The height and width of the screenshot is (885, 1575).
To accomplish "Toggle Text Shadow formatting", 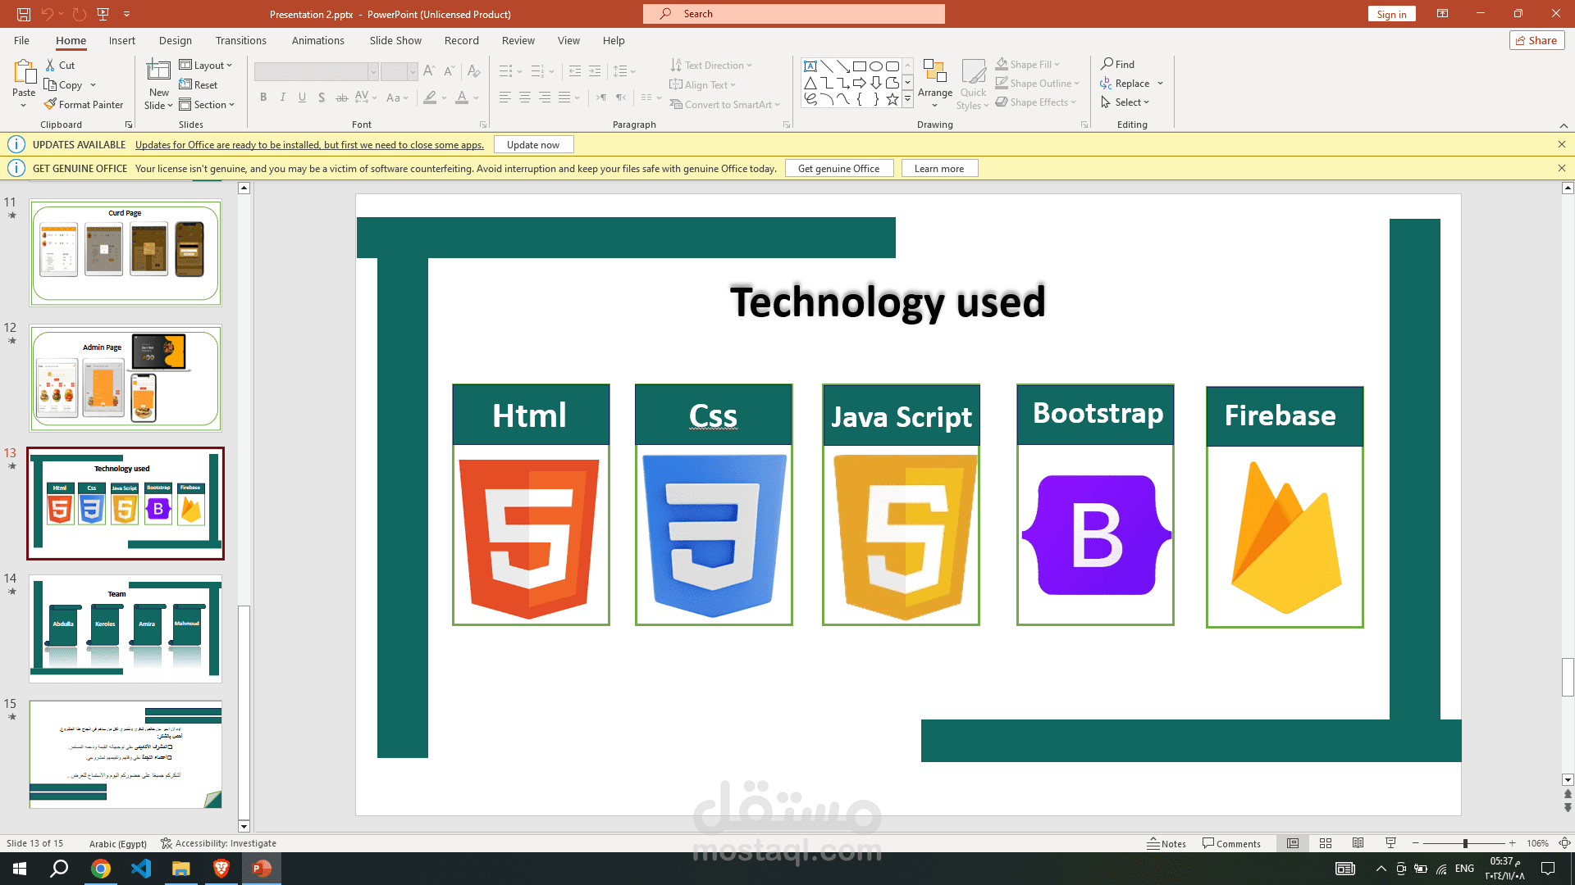I will tap(322, 98).
